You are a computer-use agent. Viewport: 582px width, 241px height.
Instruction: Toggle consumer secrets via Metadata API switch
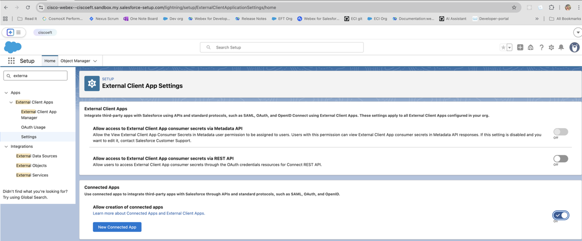click(x=560, y=132)
